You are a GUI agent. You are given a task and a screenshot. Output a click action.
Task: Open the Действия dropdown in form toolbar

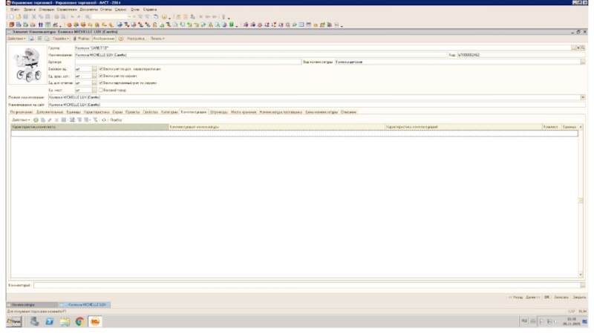click(x=17, y=38)
